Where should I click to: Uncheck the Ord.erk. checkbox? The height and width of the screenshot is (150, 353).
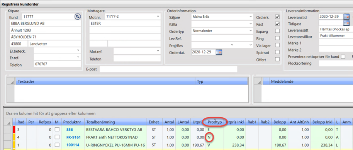coord(277,17)
